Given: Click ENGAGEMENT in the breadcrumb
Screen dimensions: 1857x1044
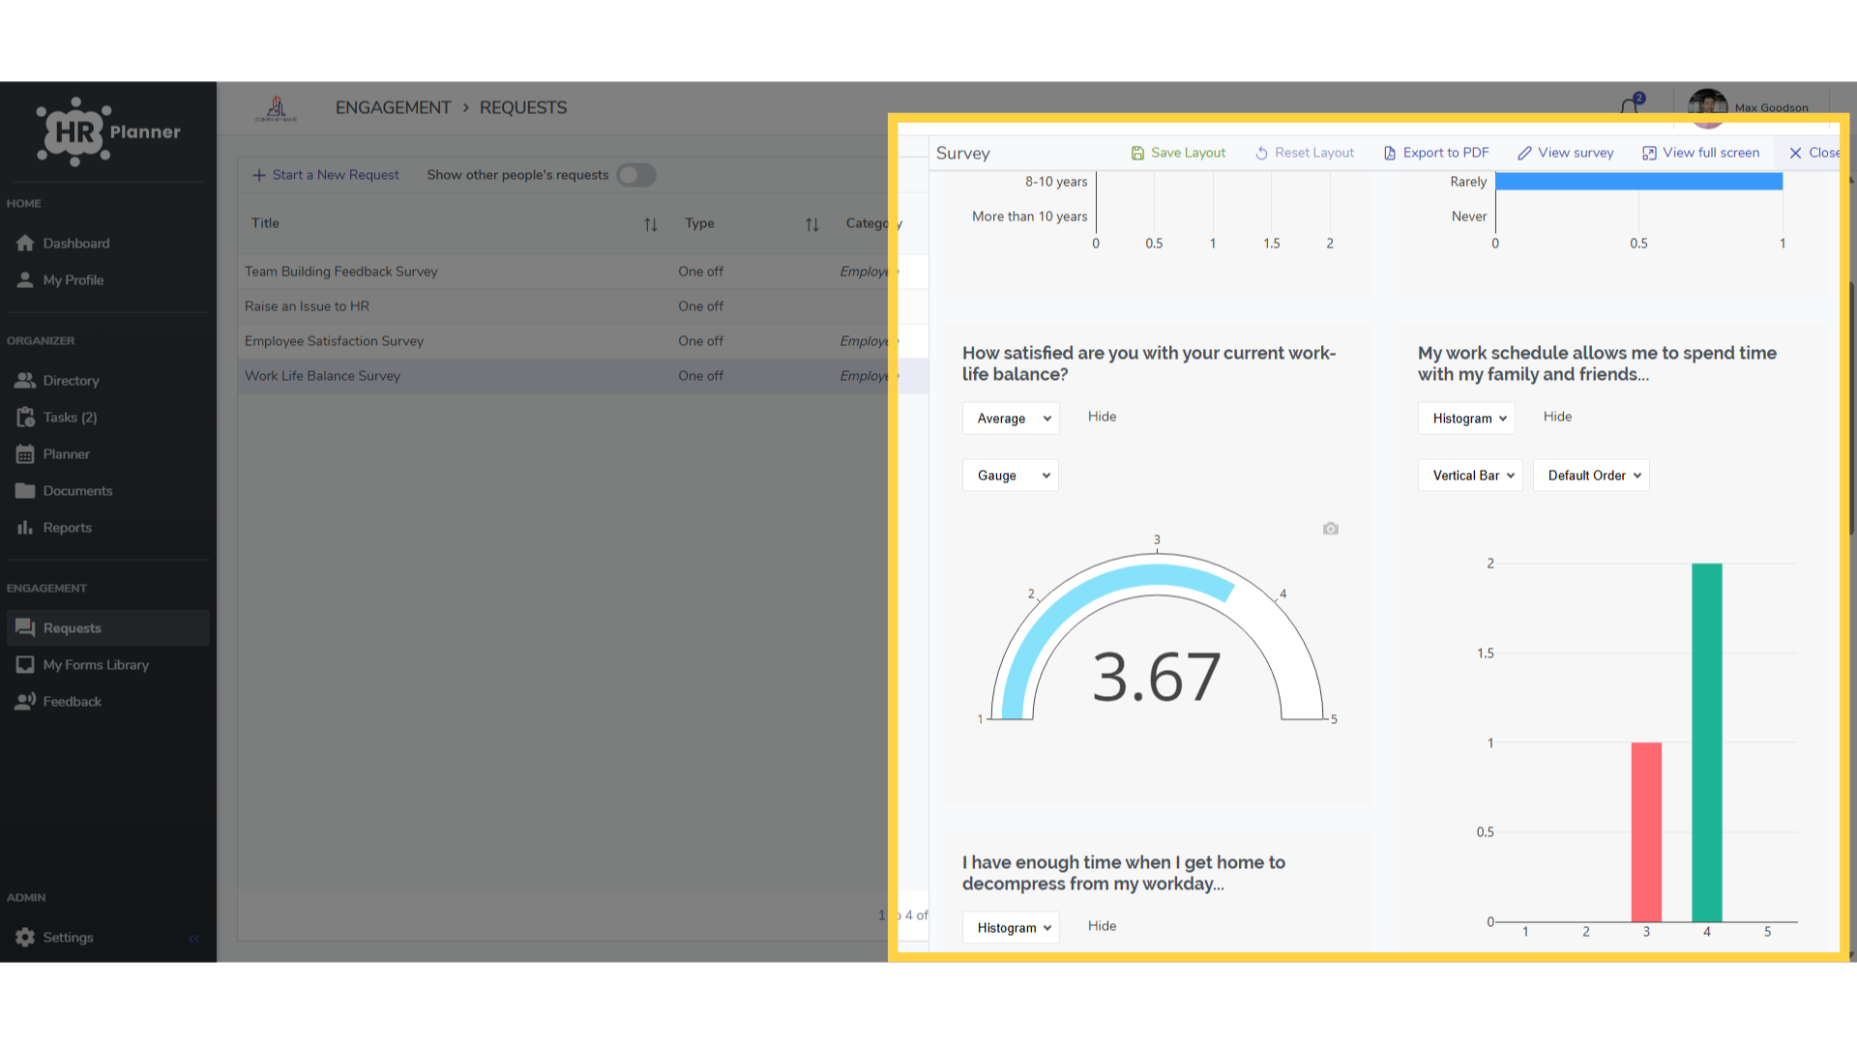Looking at the screenshot, I should tap(393, 107).
